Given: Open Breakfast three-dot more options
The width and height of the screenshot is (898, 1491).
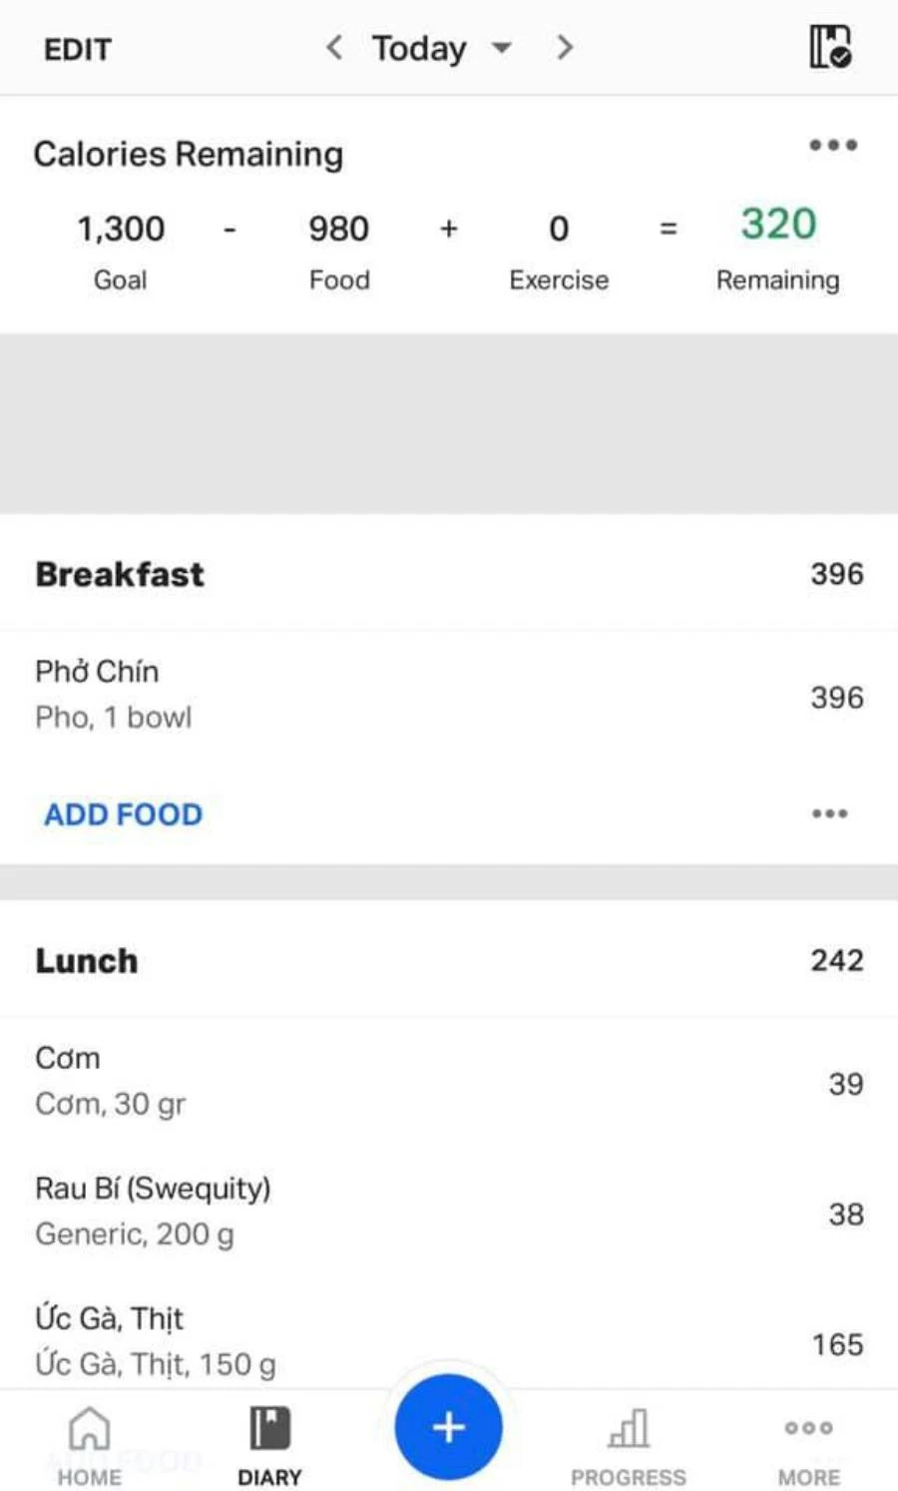Looking at the screenshot, I should coord(829,814).
